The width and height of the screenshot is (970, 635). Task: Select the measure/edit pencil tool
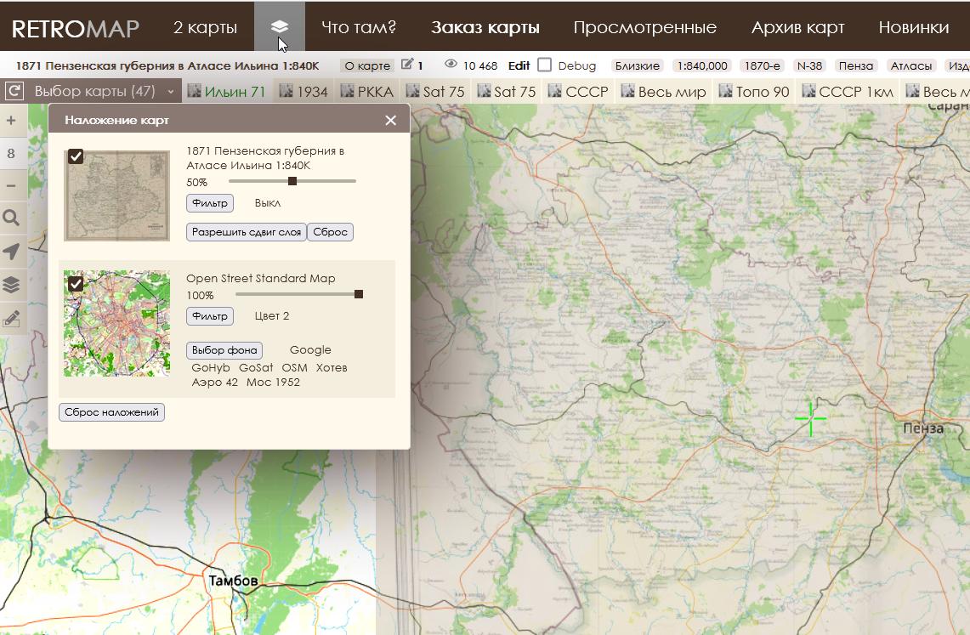12,318
